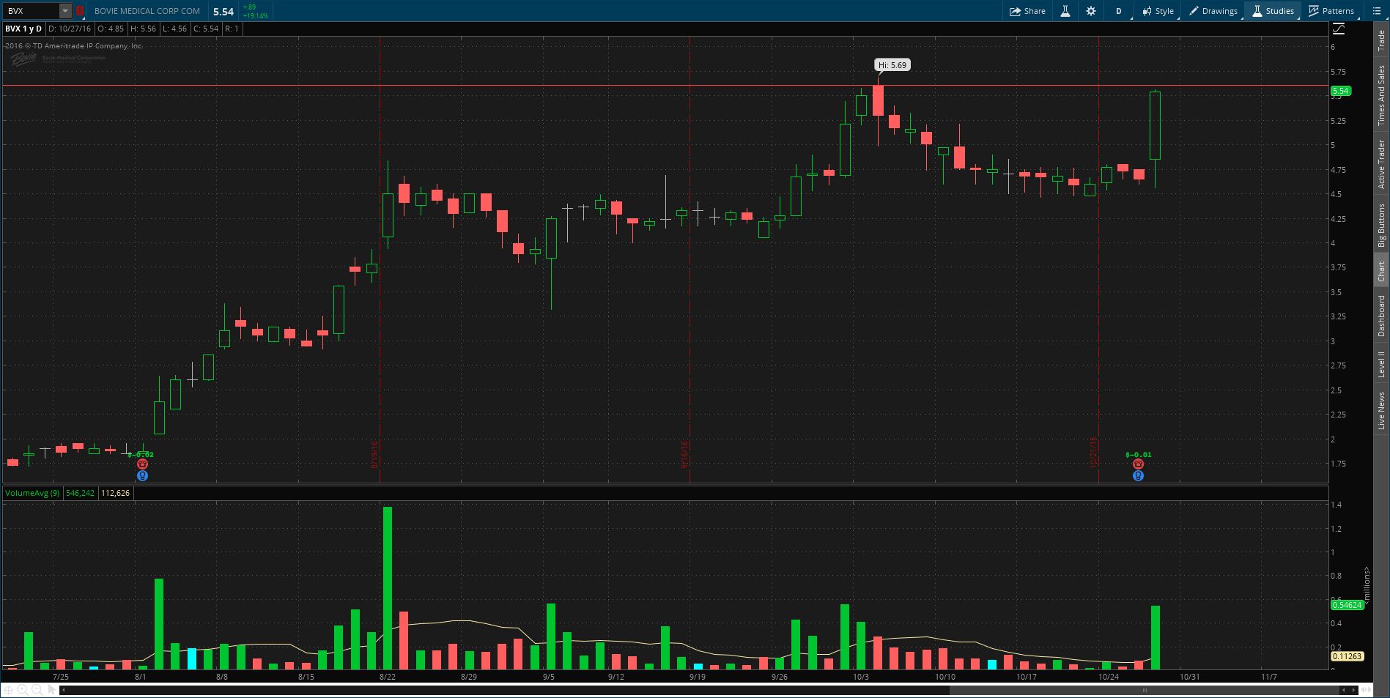Screen dimensions: 1390x698
Task: Click the 0.54624 volume axis label
Action: (1348, 605)
